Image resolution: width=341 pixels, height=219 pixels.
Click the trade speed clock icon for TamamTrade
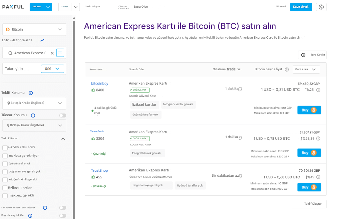240,137
